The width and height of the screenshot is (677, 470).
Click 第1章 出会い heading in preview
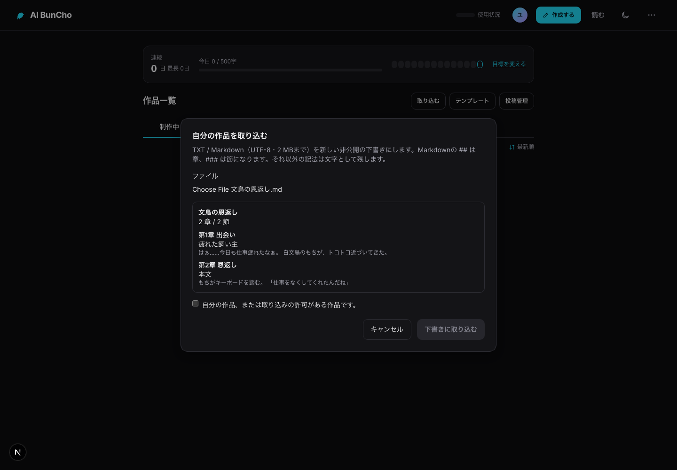click(x=217, y=235)
